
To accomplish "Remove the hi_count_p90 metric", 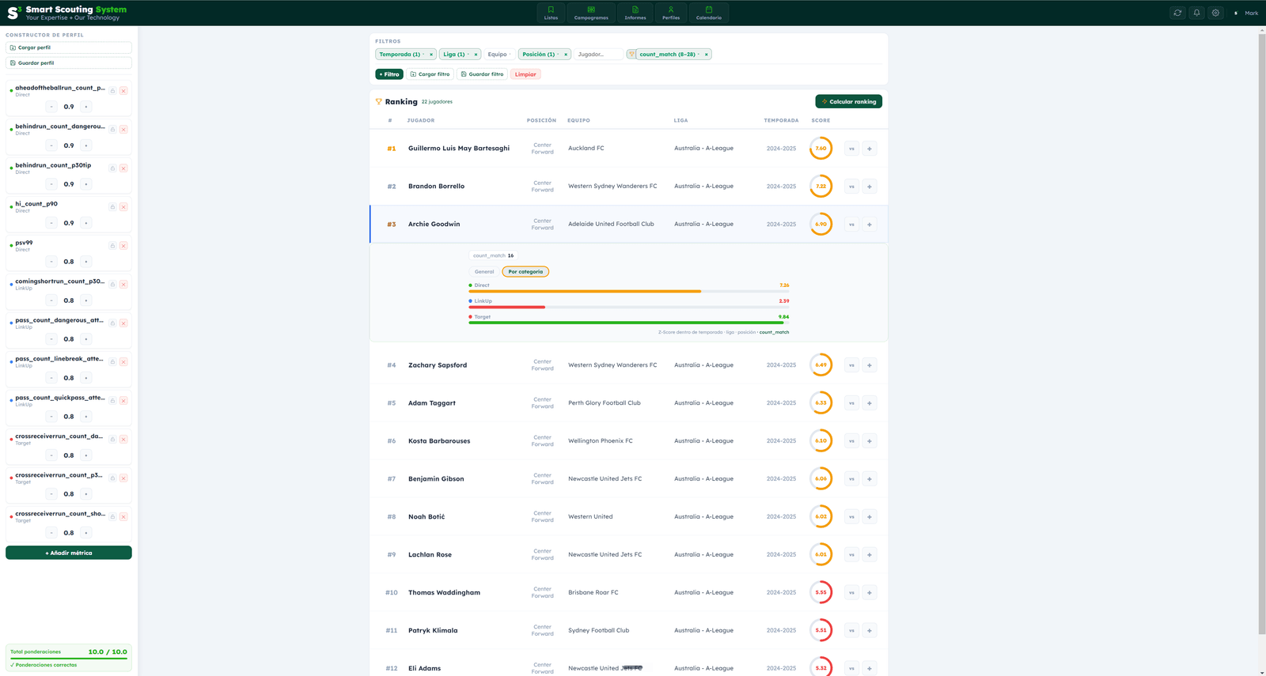I will pyautogui.click(x=123, y=207).
